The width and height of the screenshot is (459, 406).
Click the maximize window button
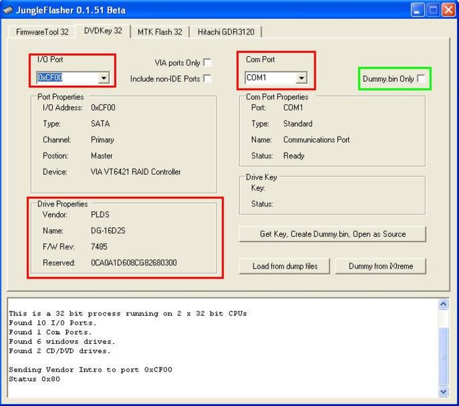coord(433,10)
